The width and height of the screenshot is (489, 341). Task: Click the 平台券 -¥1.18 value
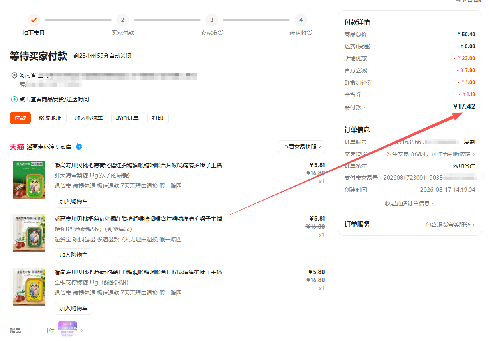point(467,94)
